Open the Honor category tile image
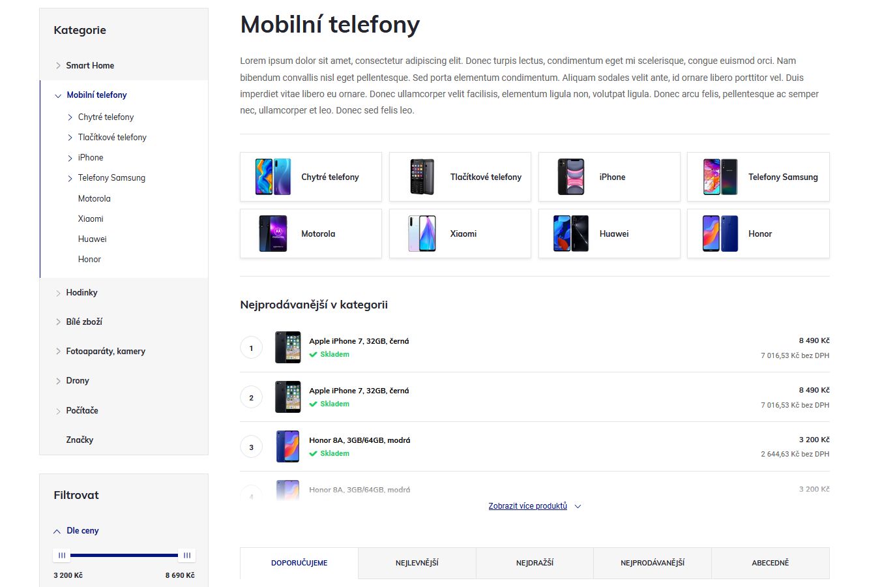The width and height of the screenshot is (880, 587). [720, 233]
